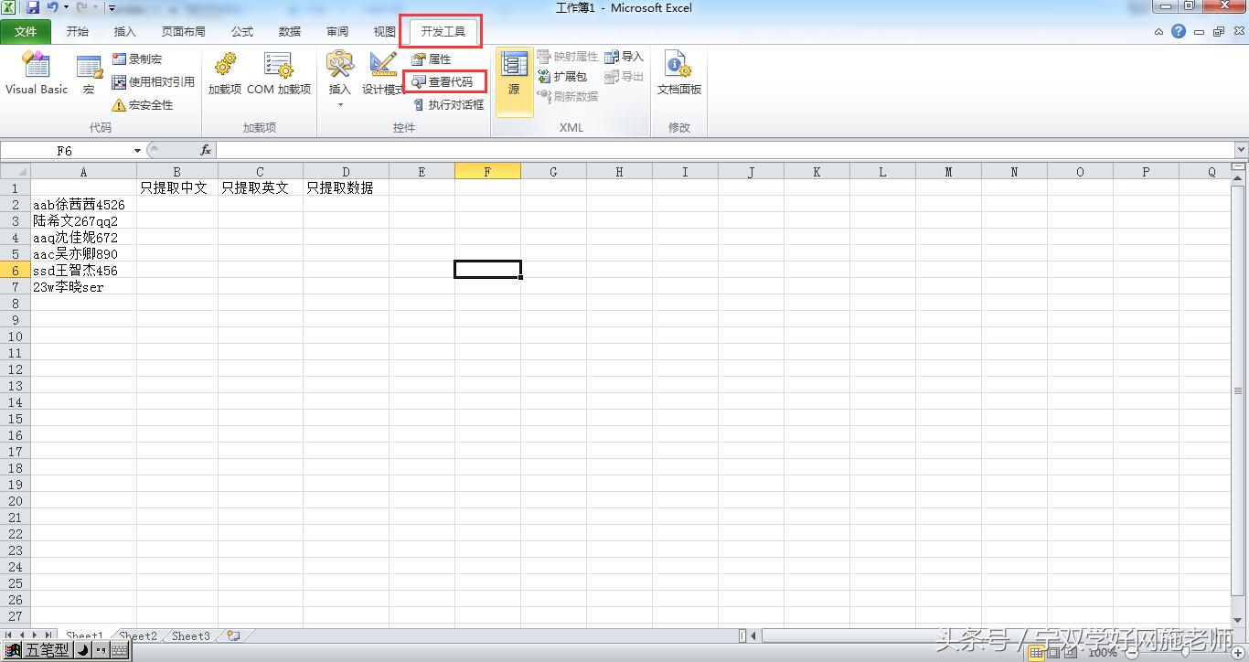This screenshot has height=662, width=1249.
Task: Open Excel help
Action: [1179, 32]
